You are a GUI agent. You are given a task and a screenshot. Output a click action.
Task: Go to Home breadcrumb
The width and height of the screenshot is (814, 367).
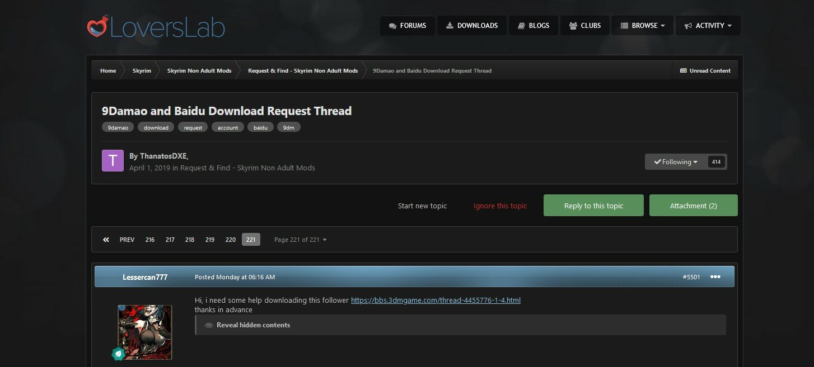click(x=108, y=71)
